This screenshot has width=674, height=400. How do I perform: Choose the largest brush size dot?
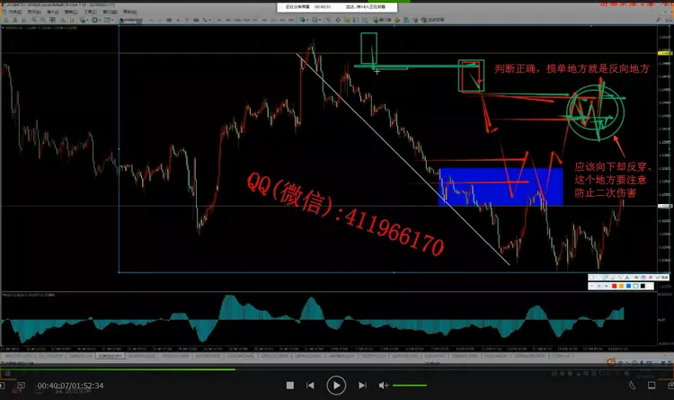click(x=606, y=286)
